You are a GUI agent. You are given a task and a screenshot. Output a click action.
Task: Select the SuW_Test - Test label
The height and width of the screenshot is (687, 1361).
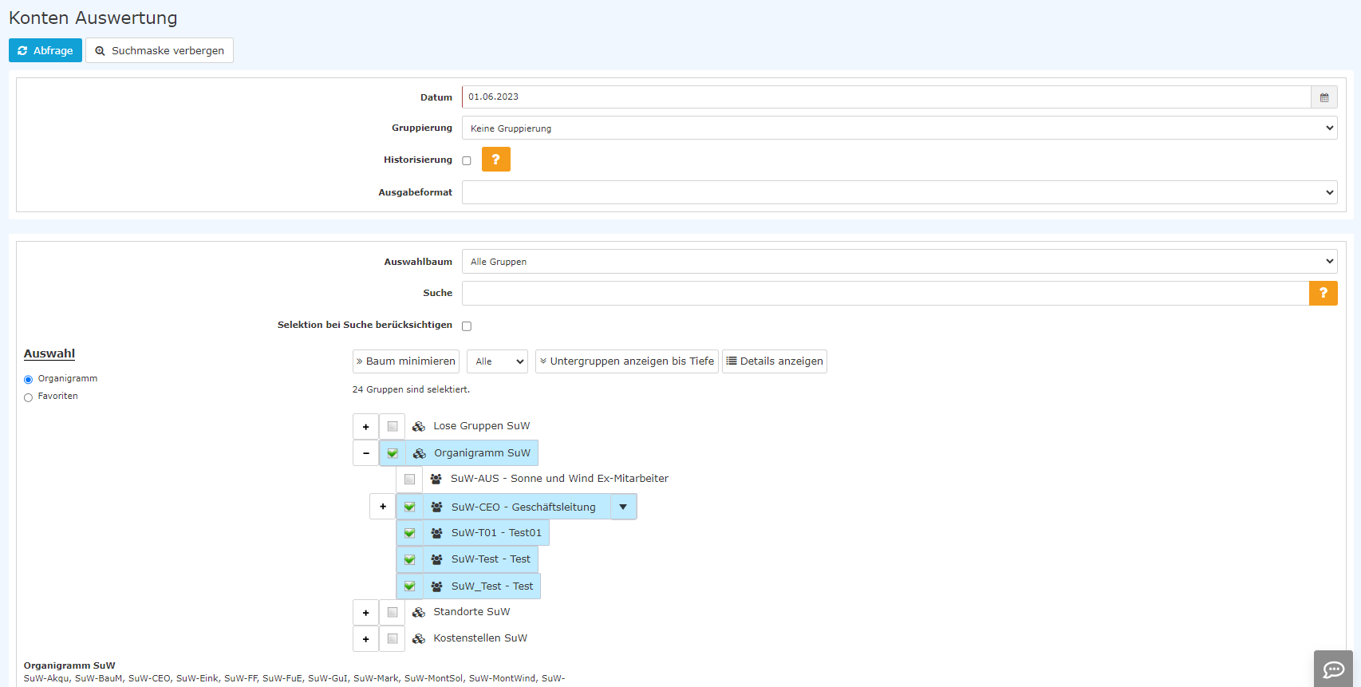(x=492, y=586)
